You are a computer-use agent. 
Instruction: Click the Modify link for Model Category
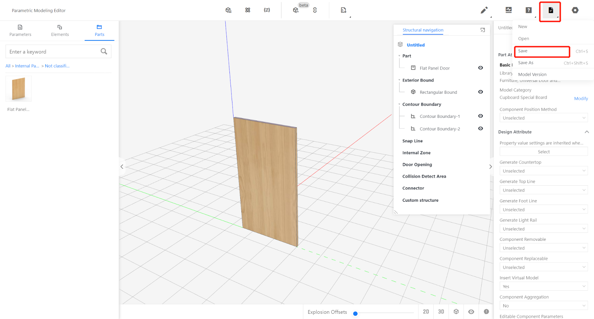(x=581, y=99)
